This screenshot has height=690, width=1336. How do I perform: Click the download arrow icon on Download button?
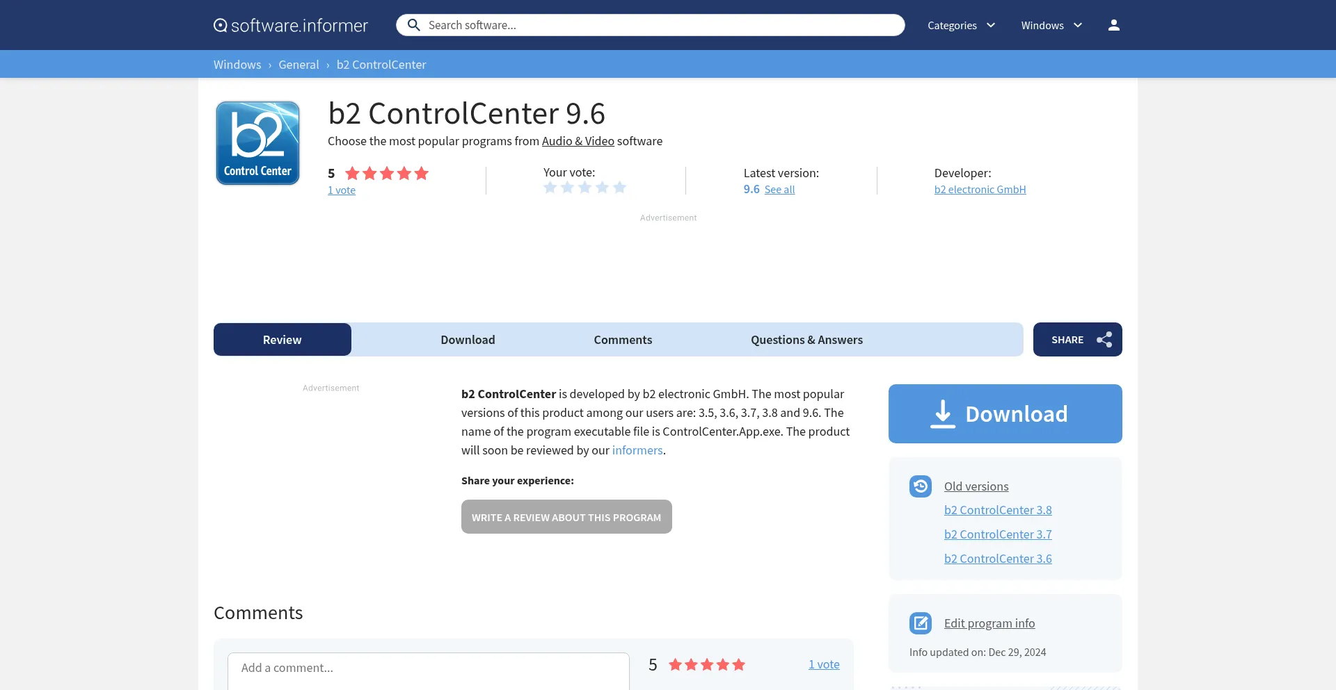943,413
